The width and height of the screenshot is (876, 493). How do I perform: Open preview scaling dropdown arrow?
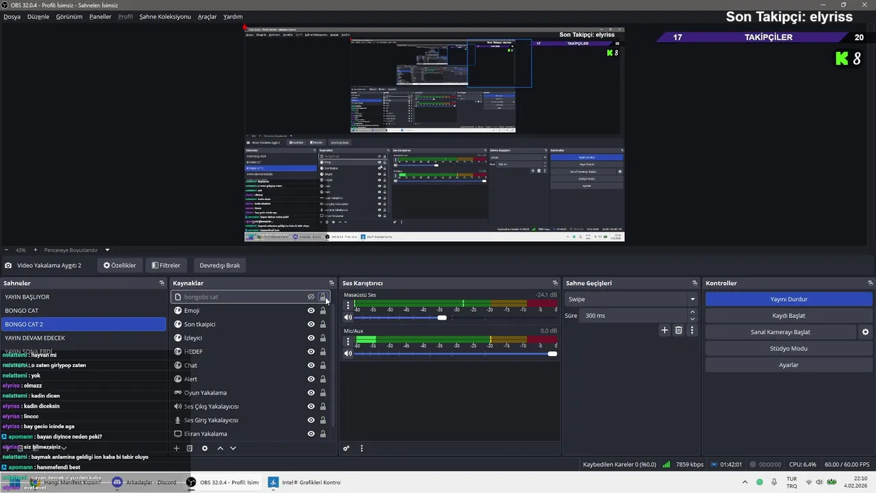point(107,250)
